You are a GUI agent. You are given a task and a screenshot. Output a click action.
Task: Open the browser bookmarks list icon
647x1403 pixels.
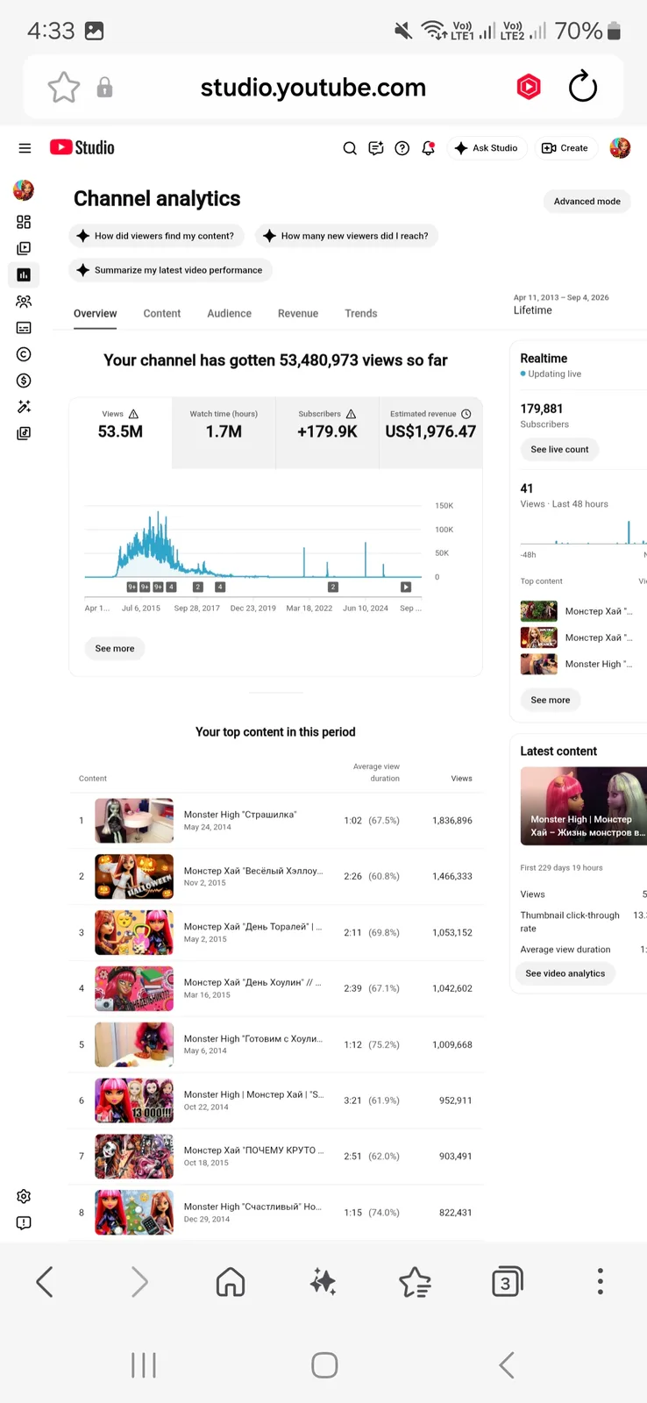click(415, 1282)
